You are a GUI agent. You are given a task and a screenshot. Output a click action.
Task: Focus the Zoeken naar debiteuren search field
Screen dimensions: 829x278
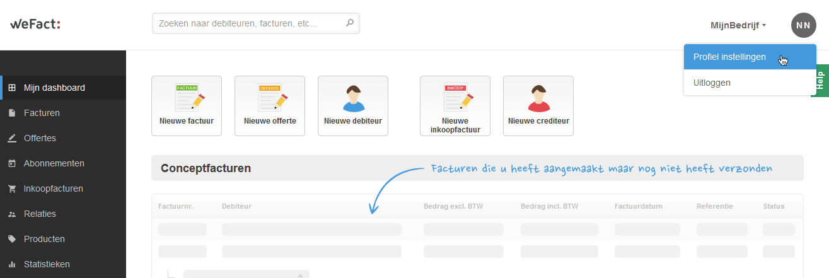249,24
